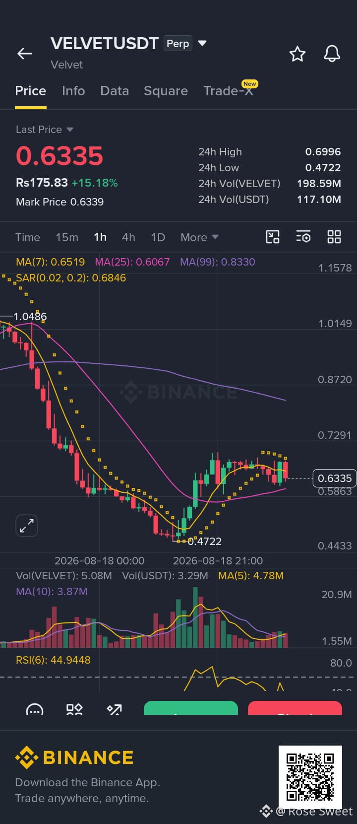Screen dimensions: 357x824
Task: Tap the transfer arrows icon in bottom bar
Action: click(x=114, y=709)
